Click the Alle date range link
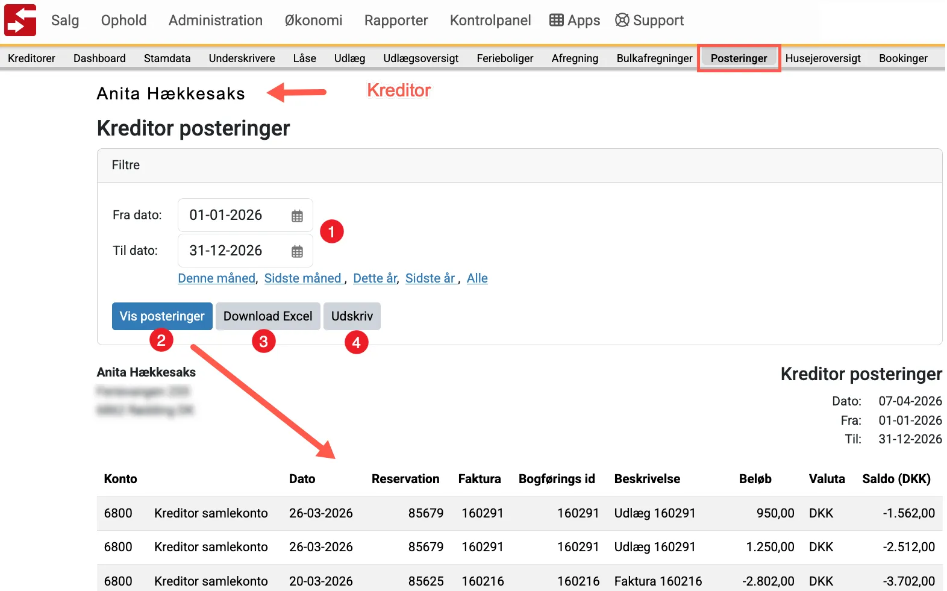Image resolution: width=947 pixels, height=591 pixels. point(477,278)
